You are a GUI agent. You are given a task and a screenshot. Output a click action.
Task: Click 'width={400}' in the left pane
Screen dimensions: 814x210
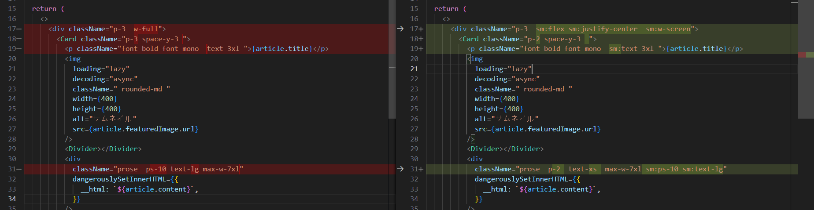[95, 99]
